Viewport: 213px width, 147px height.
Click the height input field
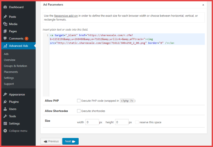tap(122, 122)
